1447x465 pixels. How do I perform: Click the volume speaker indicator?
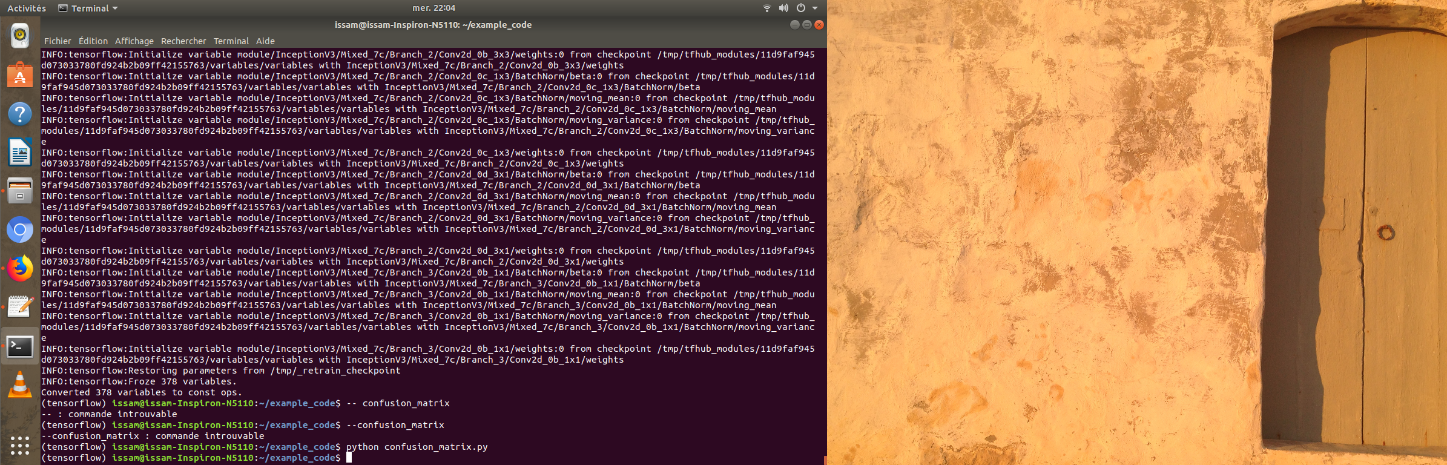pyautogui.click(x=783, y=8)
